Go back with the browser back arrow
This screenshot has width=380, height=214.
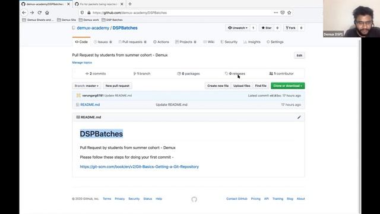coord(24,12)
